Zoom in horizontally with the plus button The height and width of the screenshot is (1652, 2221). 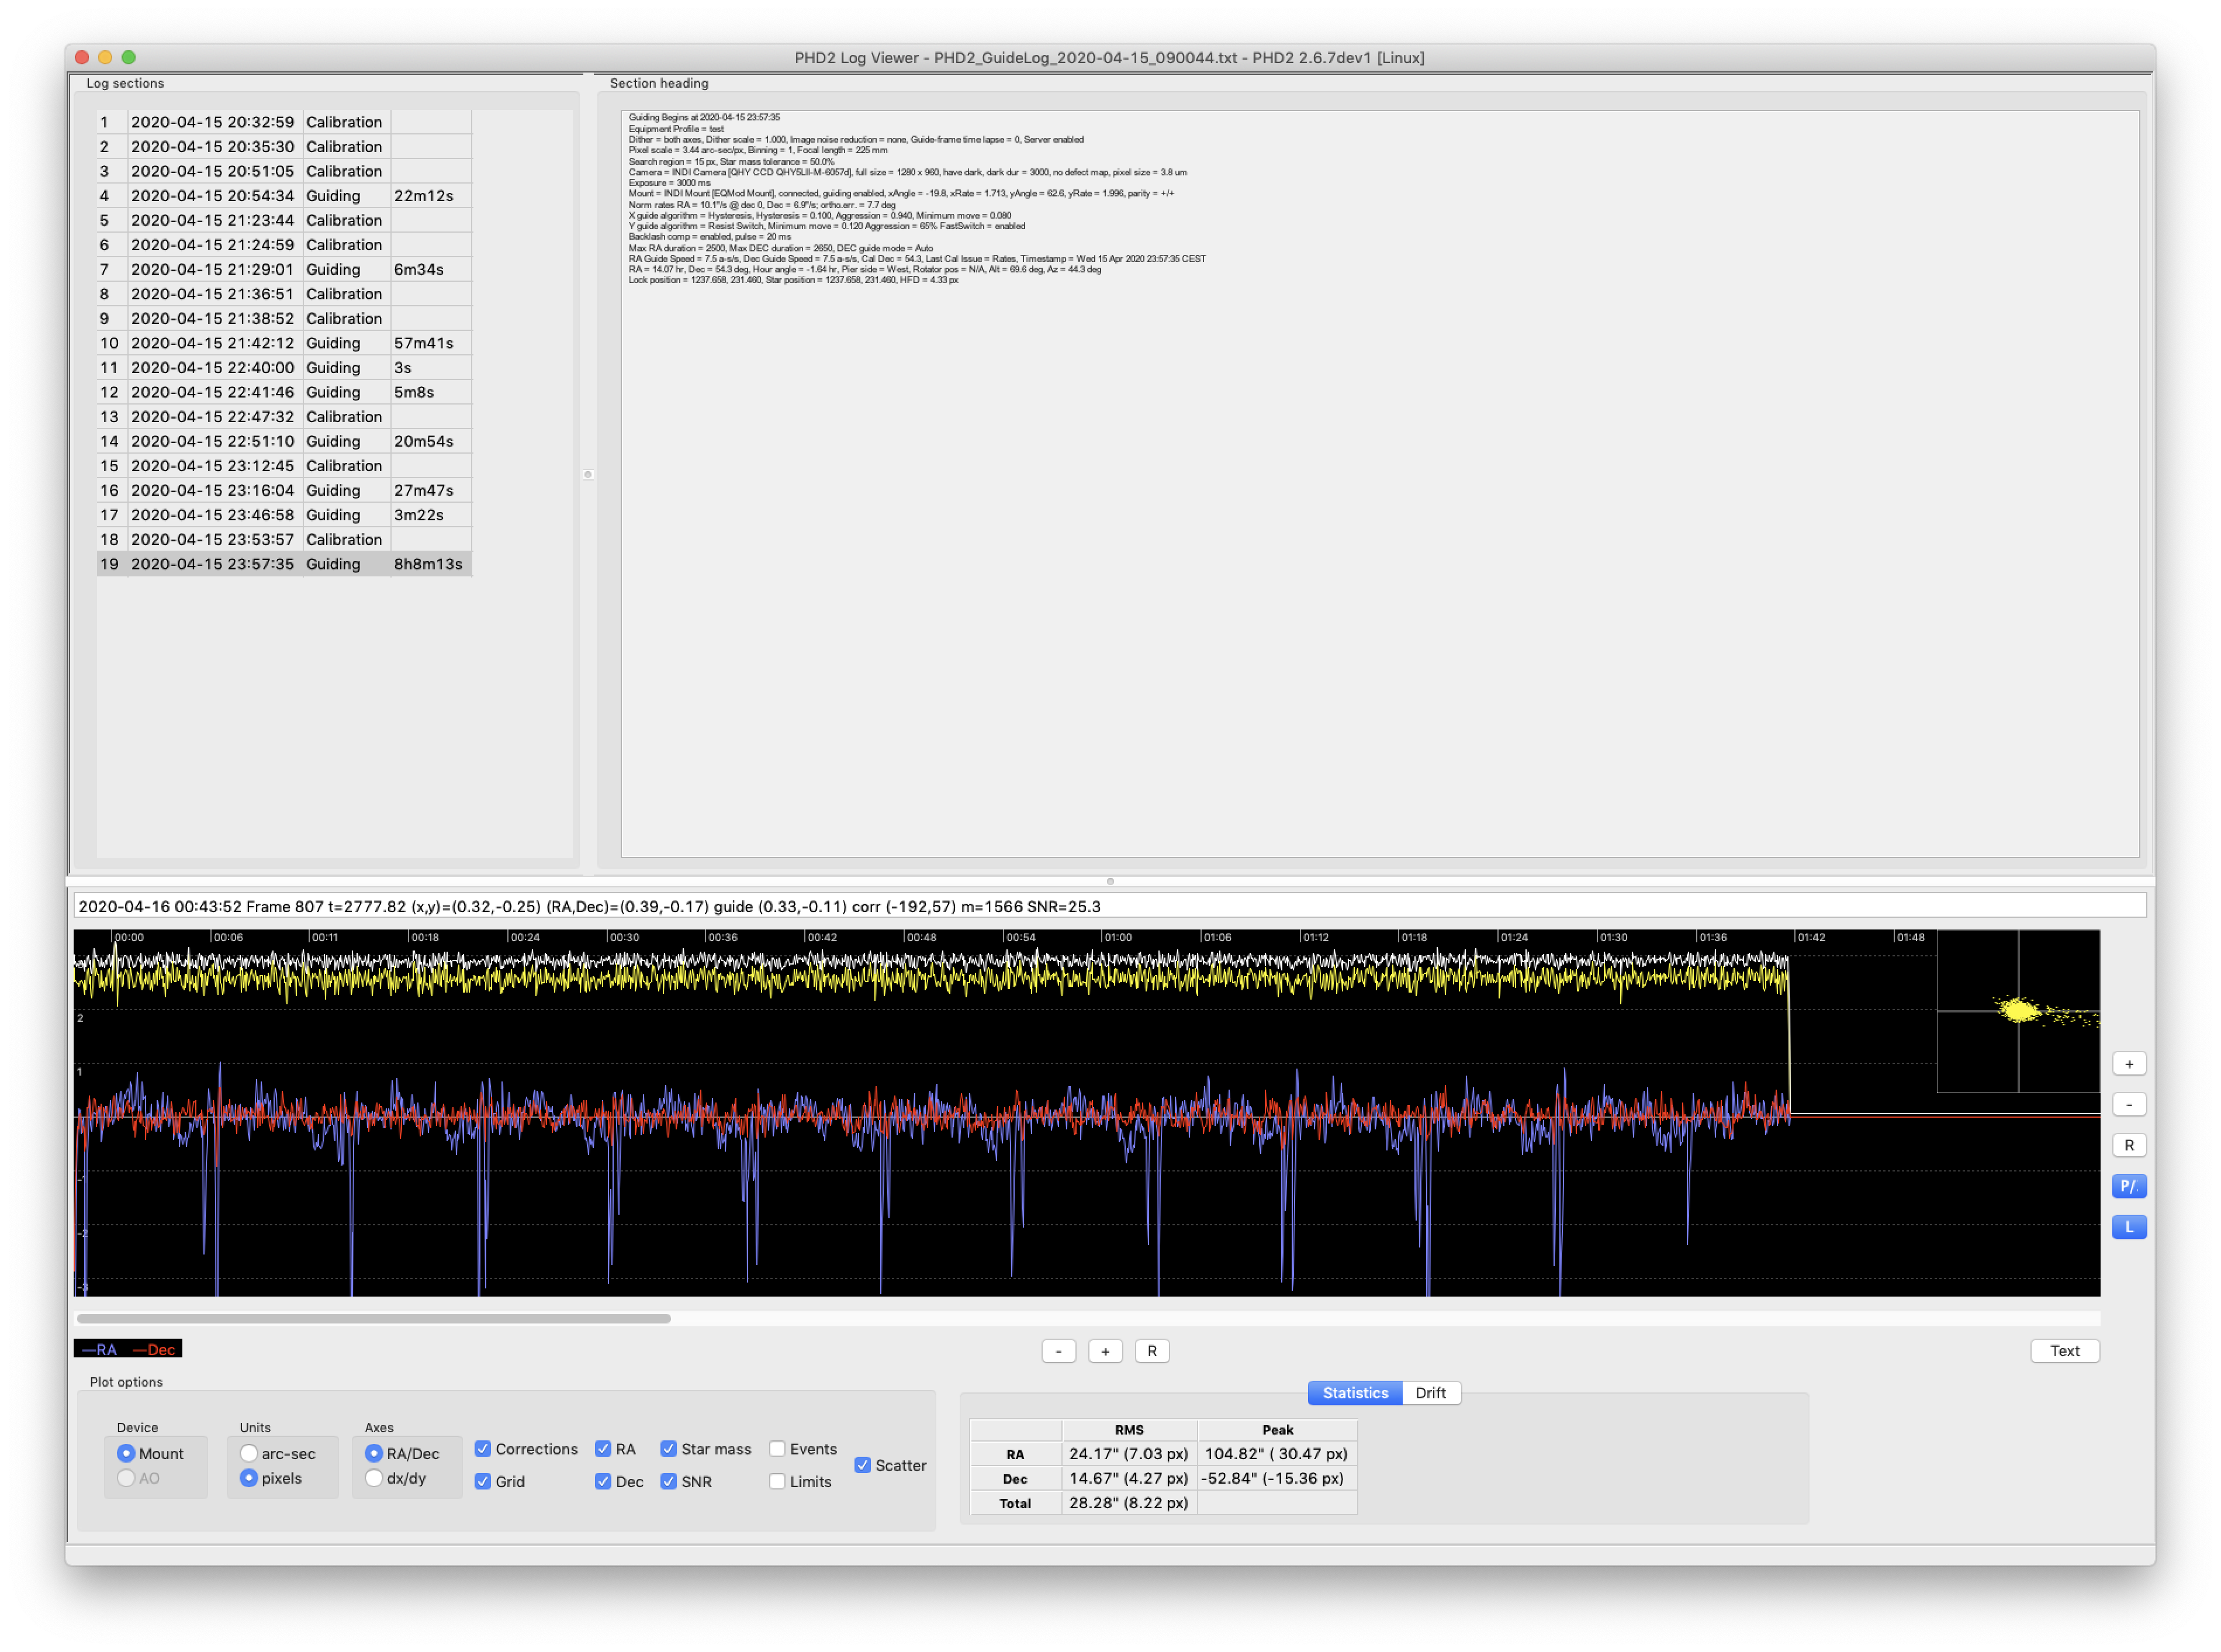coord(1105,1352)
